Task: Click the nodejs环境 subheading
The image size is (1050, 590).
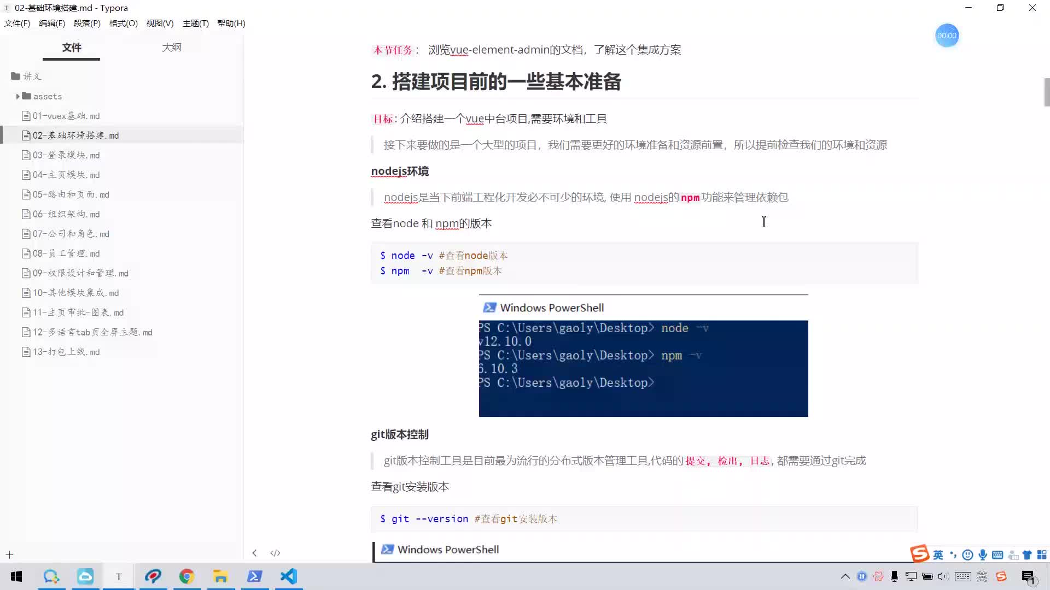Action: 400,171
